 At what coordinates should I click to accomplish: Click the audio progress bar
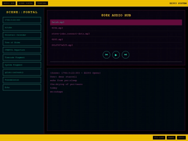(116, 62)
